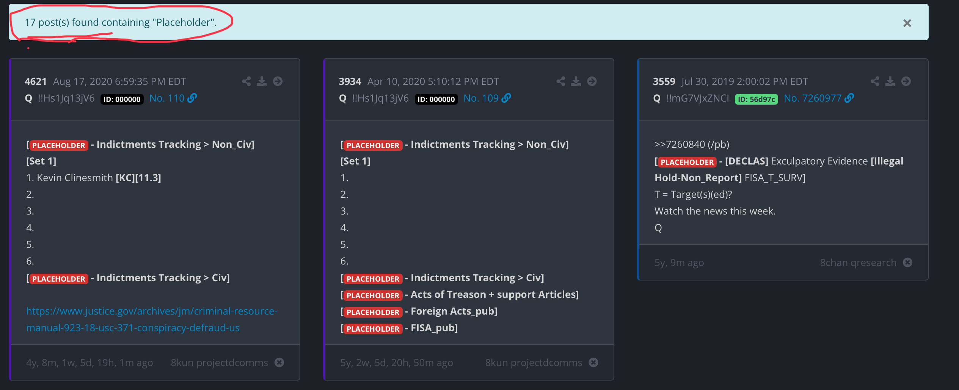Click PLACEHOLDER tag next to Acts of Treason
This screenshot has width=959, height=390.
[373, 295]
